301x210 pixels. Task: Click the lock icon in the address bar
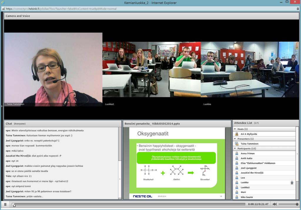(298, 9)
